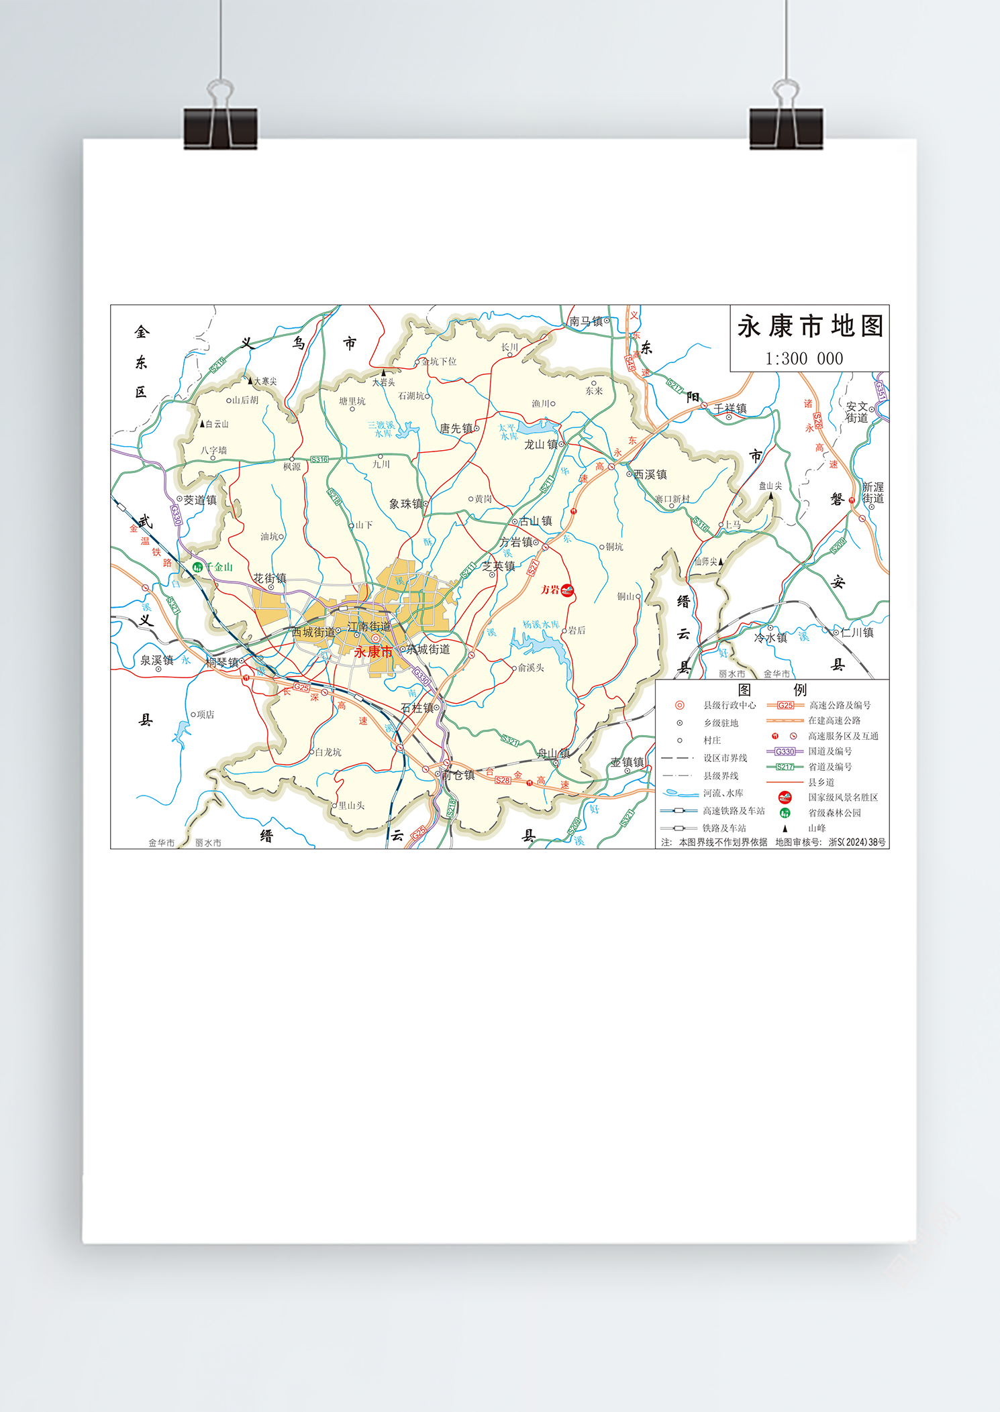Click the 龙山镇 label
The height and width of the screenshot is (1412, 1000).
point(541,444)
